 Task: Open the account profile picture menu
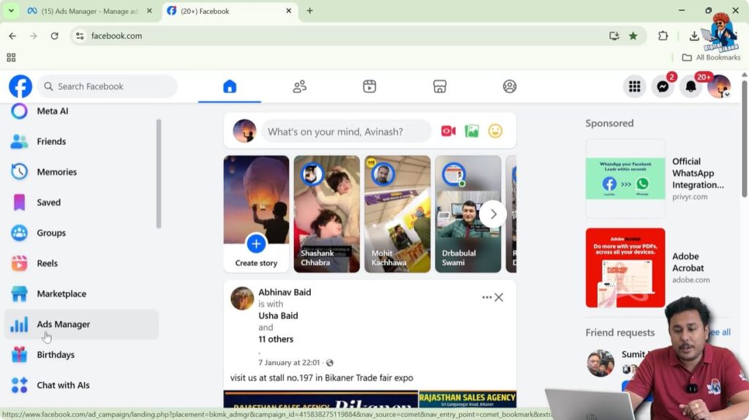click(x=719, y=86)
